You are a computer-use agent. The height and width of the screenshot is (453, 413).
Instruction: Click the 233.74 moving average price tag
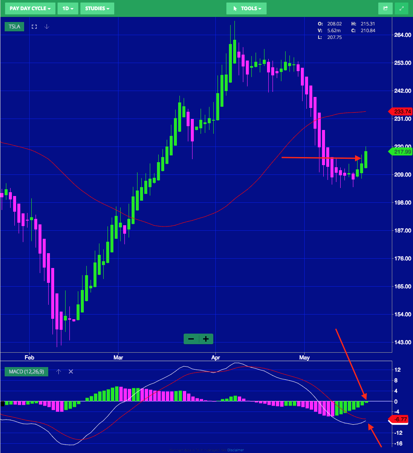401,111
